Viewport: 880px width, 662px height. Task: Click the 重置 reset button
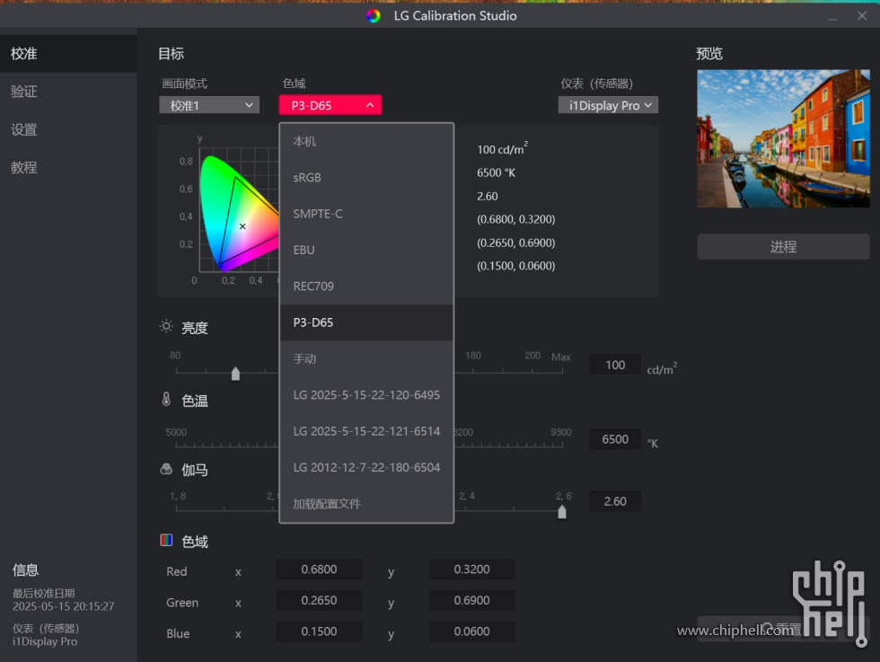783,629
